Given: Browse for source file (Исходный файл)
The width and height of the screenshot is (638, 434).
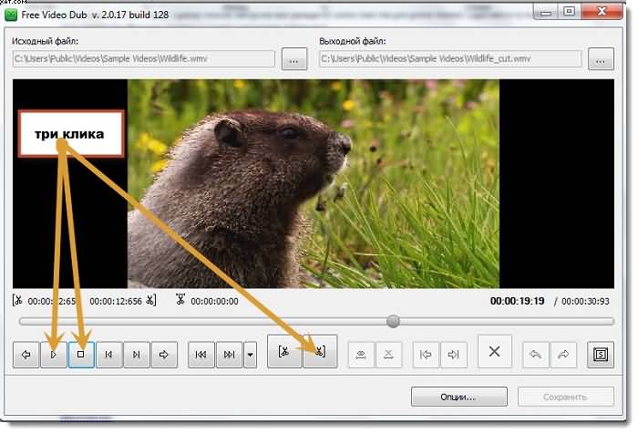Looking at the screenshot, I should coord(294,59).
